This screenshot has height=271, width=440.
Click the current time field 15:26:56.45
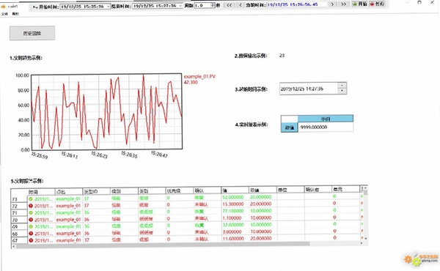(x=296, y=4)
